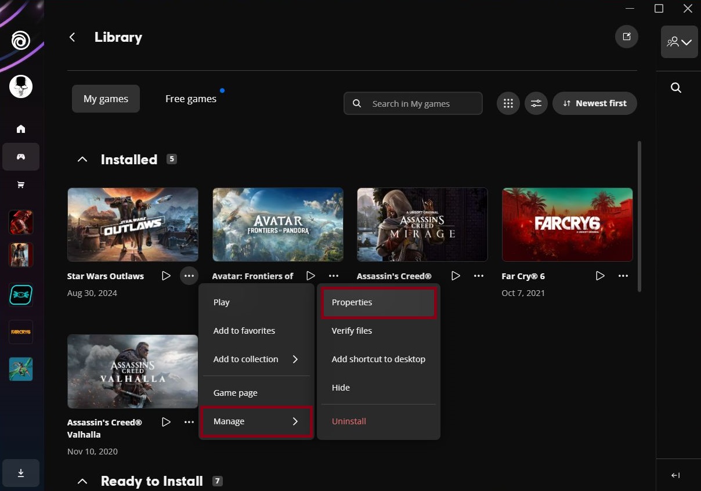Click the Nov 10, 2020 date text

point(93,451)
